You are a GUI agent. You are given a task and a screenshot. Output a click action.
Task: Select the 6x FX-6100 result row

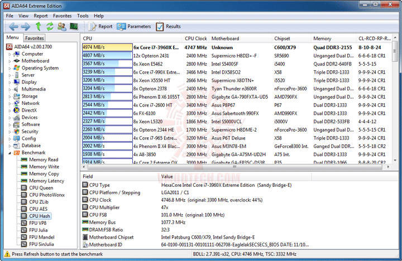click(x=237, y=113)
